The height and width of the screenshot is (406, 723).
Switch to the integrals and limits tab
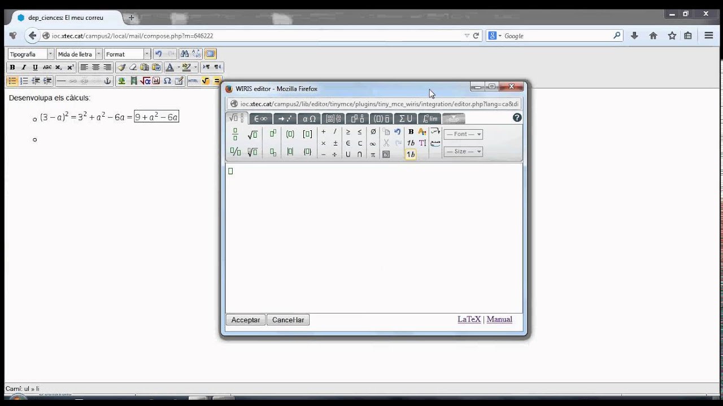pyautogui.click(x=430, y=118)
